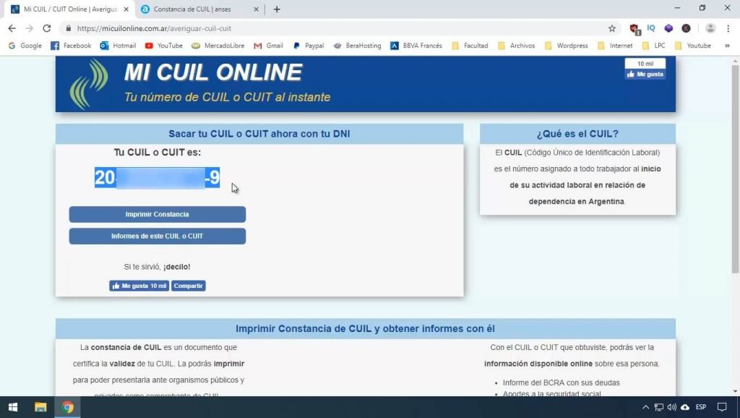
Task: Click Imprimir Constancia
Action: click(x=157, y=214)
